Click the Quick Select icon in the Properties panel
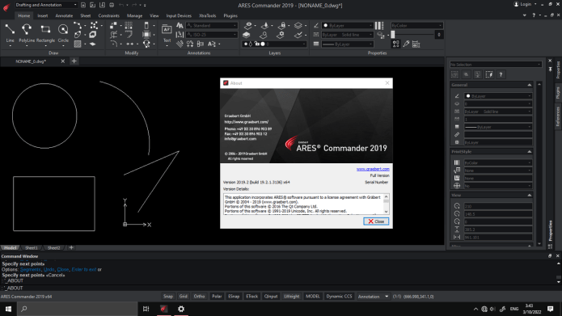The width and height of the screenshot is (562, 316). point(489,74)
